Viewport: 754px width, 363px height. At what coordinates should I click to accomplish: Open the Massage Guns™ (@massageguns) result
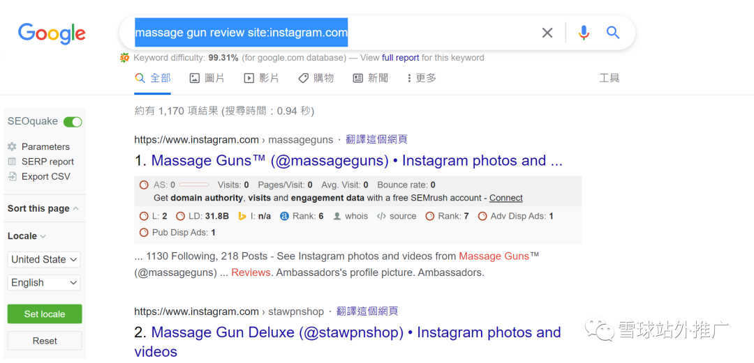[357, 160]
